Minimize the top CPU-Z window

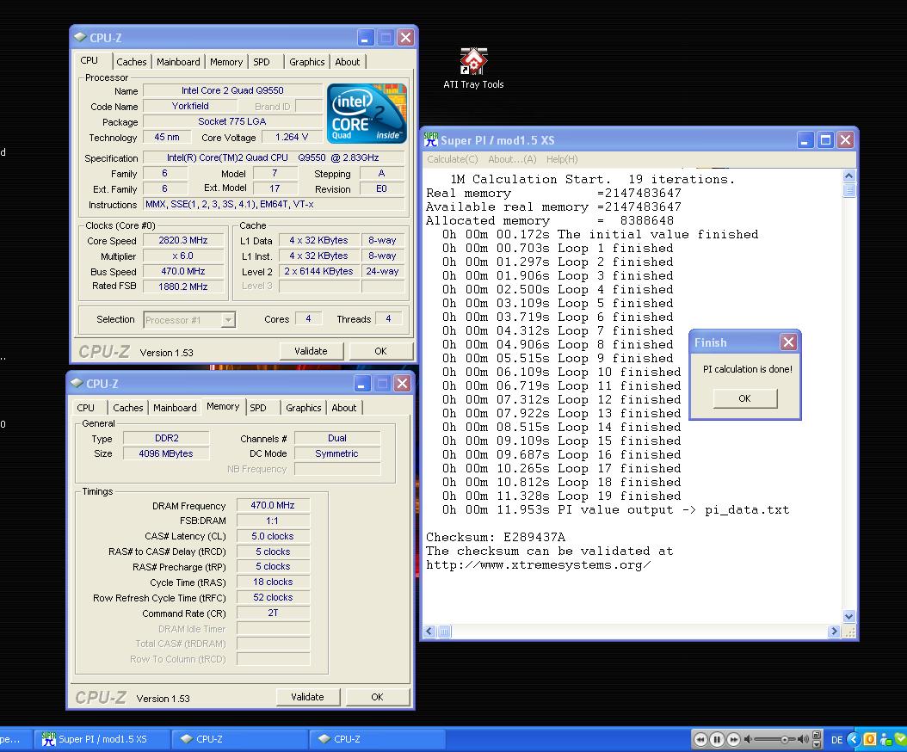point(364,38)
